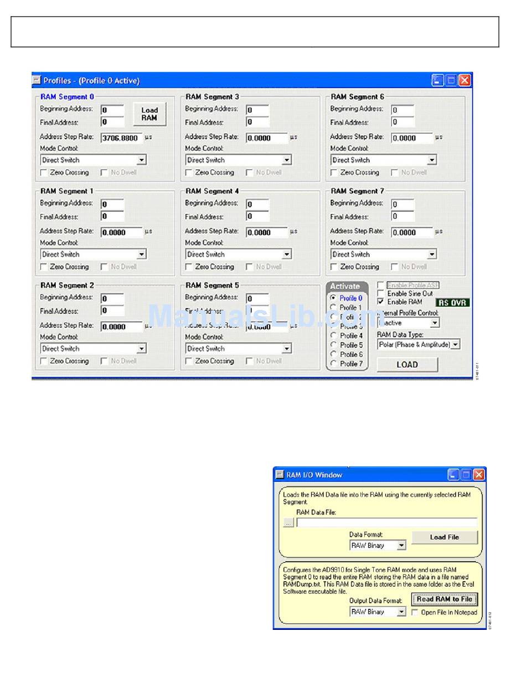Screen dimensions: 526x692
Task: Open the Output Data Format dropdown
Action: 401,612
